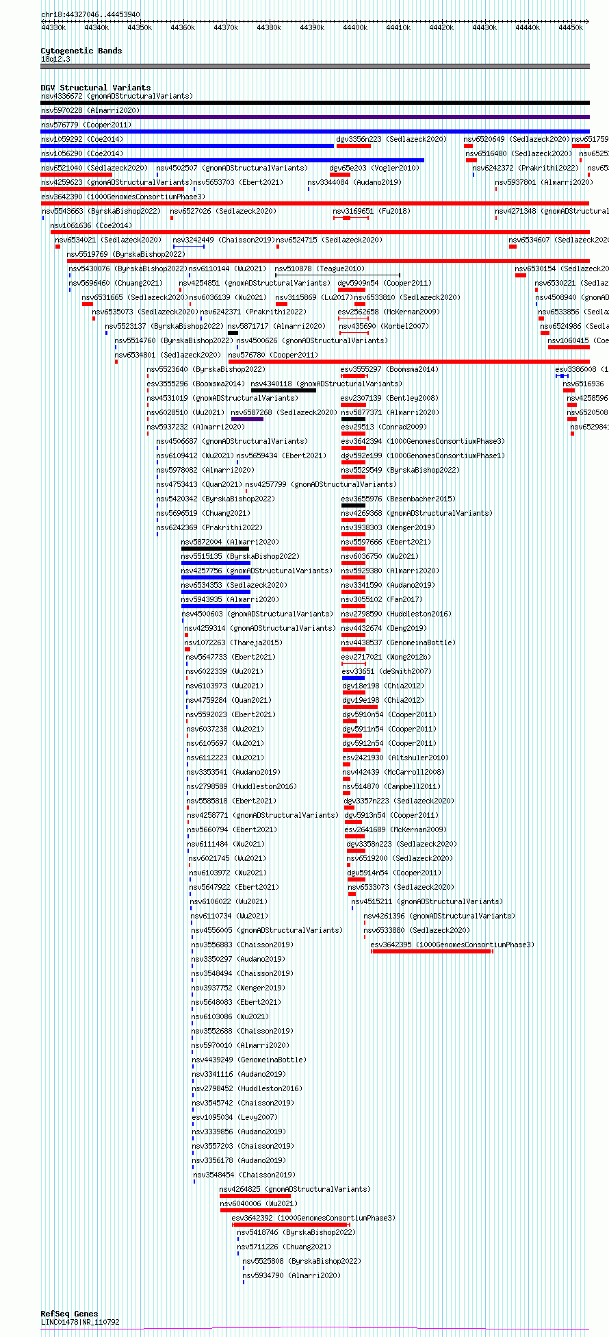Click the blue bar under nsv5943935
609x1337 pixels.
coord(216,606)
